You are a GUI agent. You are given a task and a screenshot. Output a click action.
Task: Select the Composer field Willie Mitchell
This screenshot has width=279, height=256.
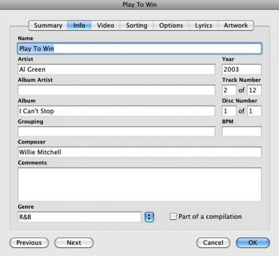click(139, 152)
